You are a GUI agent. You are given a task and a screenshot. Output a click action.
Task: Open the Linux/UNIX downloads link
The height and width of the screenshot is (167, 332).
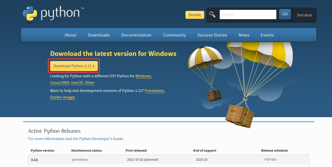[x=59, y=82]
